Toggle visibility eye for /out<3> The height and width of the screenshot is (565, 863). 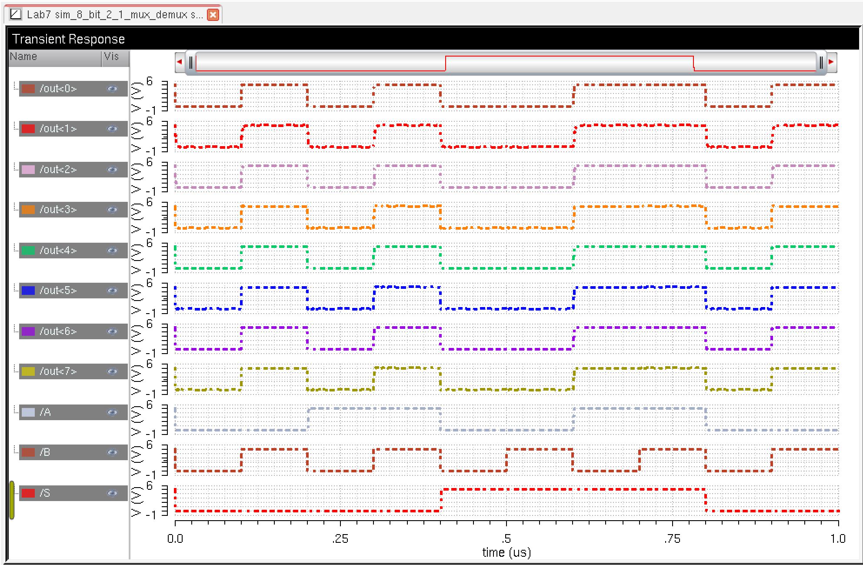pyautogui.click(x=112, y=210)
